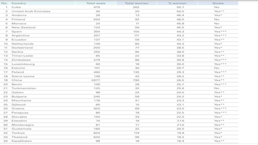This screenshot has width=258, height=145.
Task: Click the % women column header
Action: [x=177, y=3]
